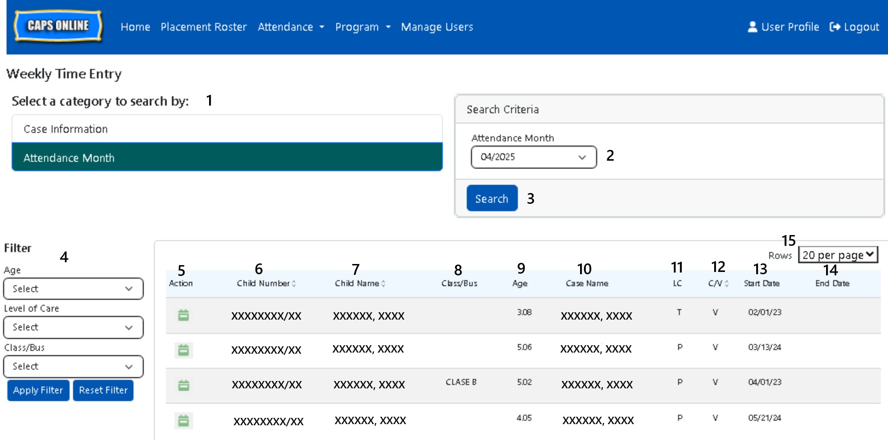Open the Level of Care filter dropdown
The width and height of the screenshot is (888, 440).
pos(73,328)
